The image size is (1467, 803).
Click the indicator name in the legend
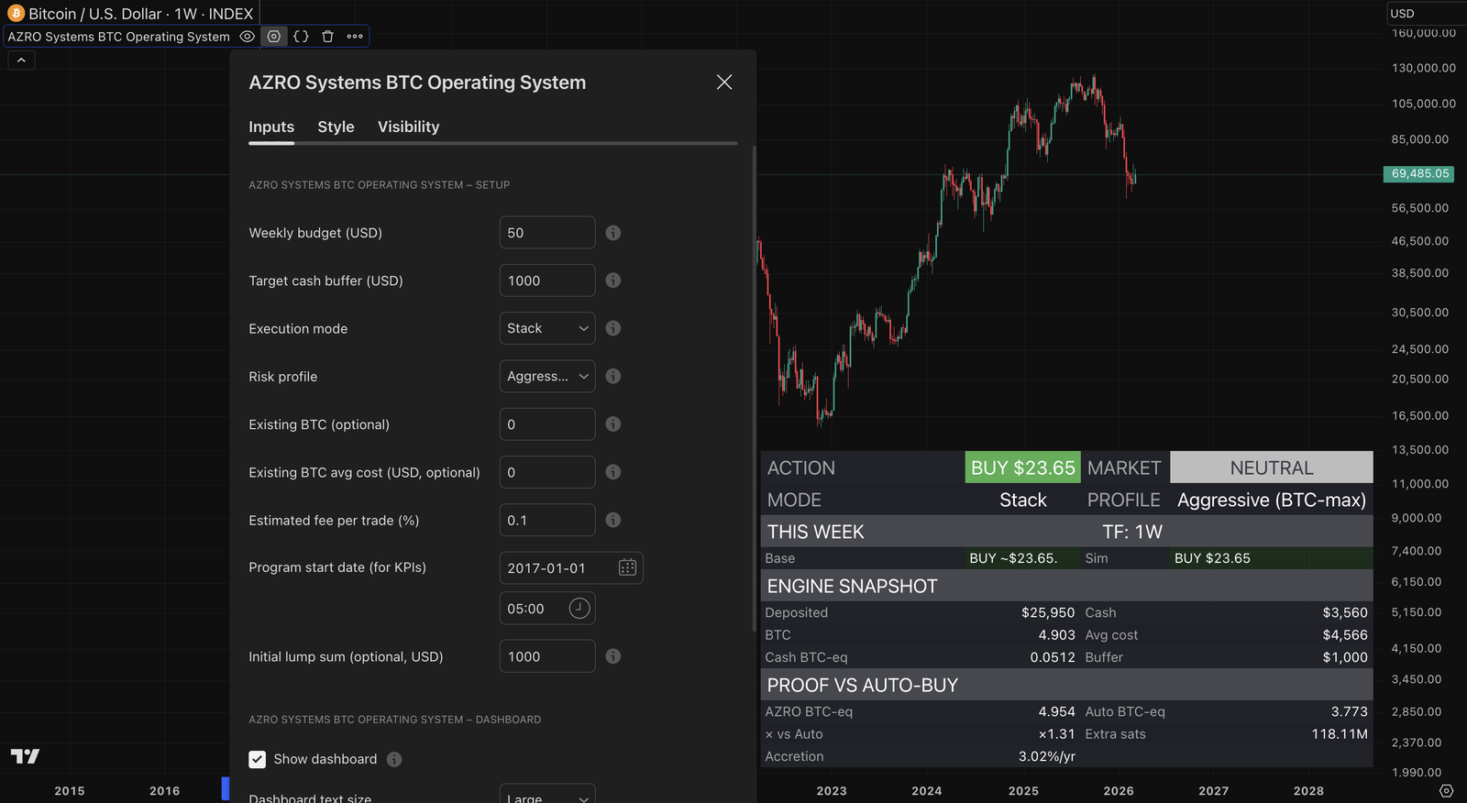click(x=119, y=37)
